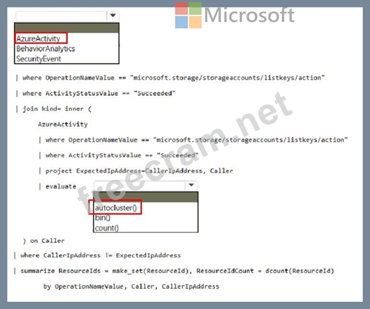The width and height of the screenshot is (370, 309).
Task: Click the 'on Caller' closing line
Action: click(x=44, y=241)
